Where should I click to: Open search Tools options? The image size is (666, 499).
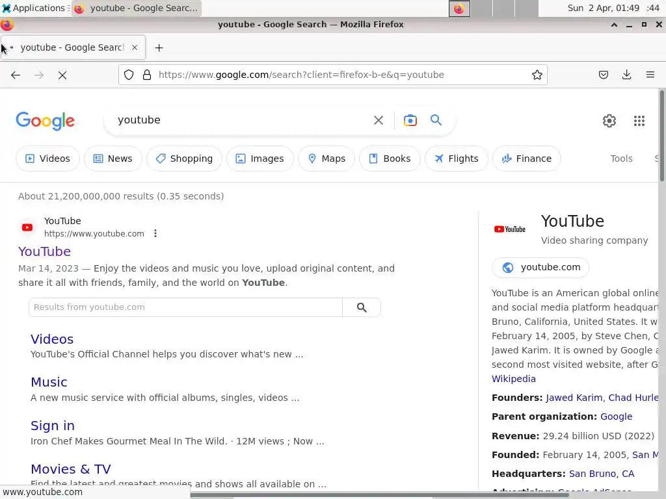tap(621, 159)
